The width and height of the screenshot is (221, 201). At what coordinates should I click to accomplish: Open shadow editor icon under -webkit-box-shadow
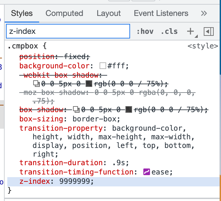tap(37, 84)
